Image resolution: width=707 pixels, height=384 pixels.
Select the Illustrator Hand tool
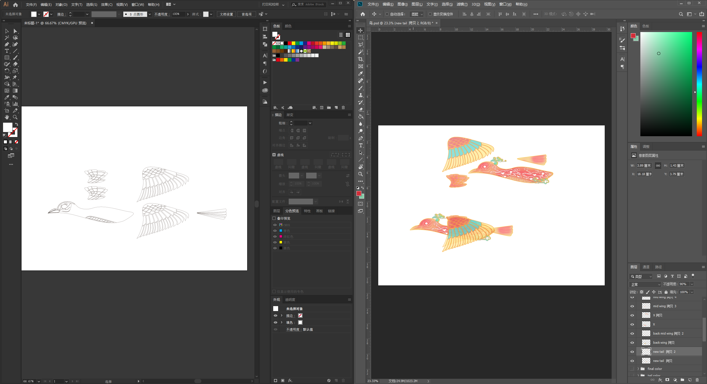(7, 117)
